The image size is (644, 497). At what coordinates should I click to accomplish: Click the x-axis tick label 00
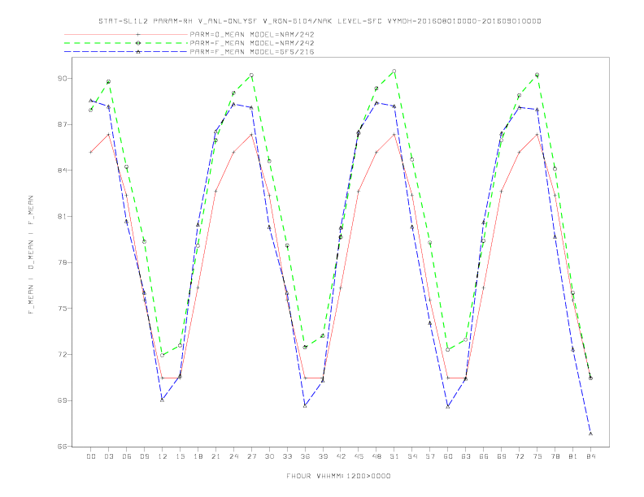coord(91,456)
